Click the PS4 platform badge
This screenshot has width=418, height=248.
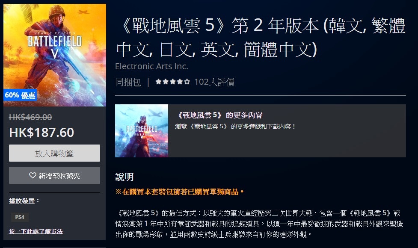pyautogui.click(x=20, y=217)
